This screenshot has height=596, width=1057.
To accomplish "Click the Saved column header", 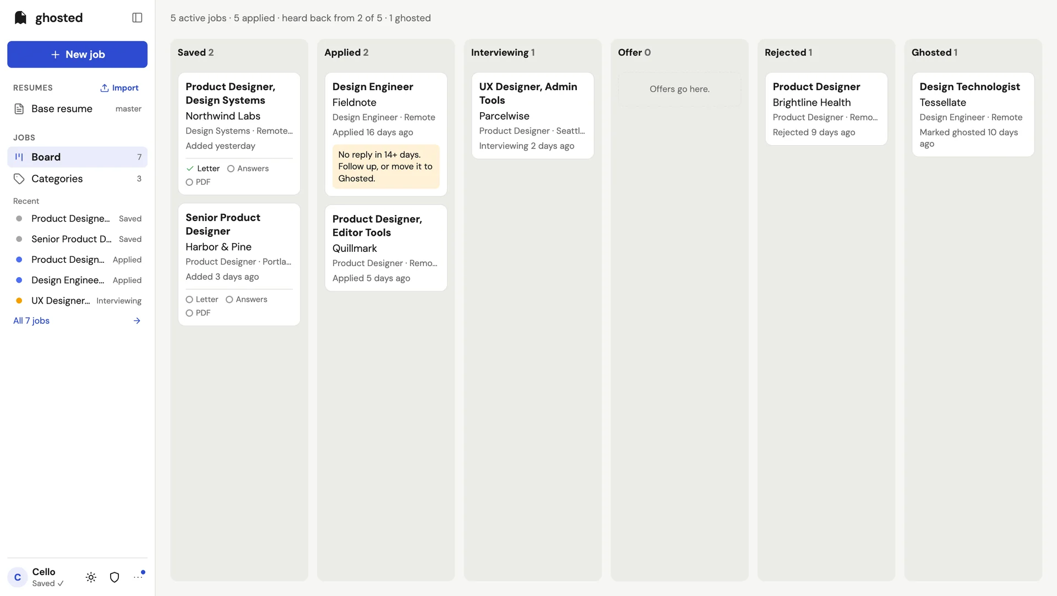I will coord(195,52).
